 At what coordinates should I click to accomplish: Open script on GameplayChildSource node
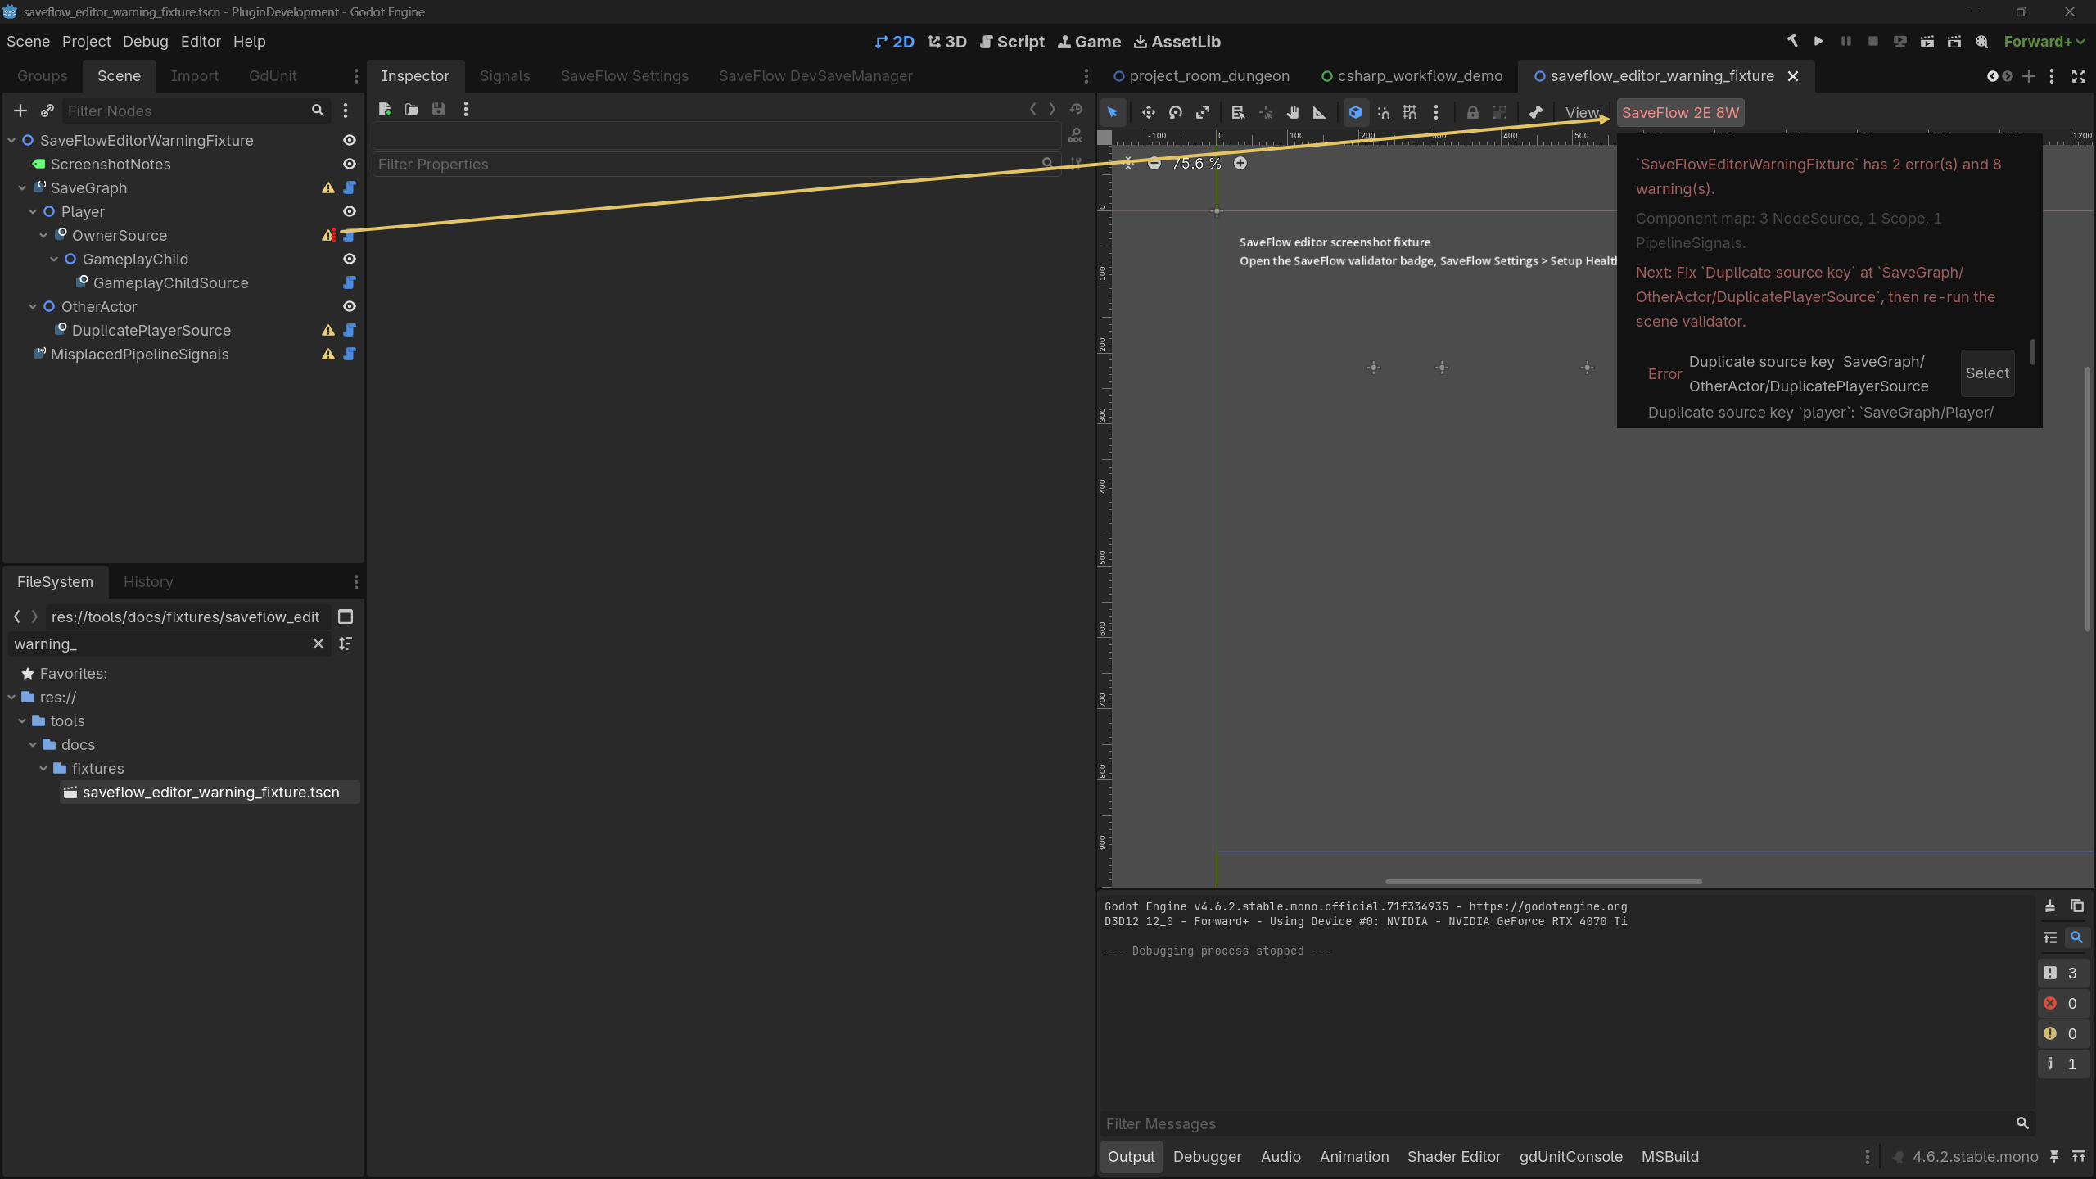pyautogui.click(x=350, y=283)
